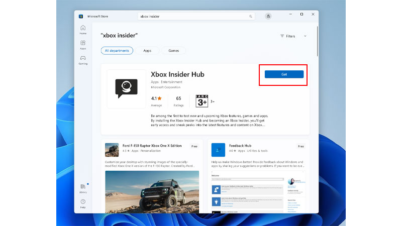Select the Games filter tab

click(x=173, y=51)
